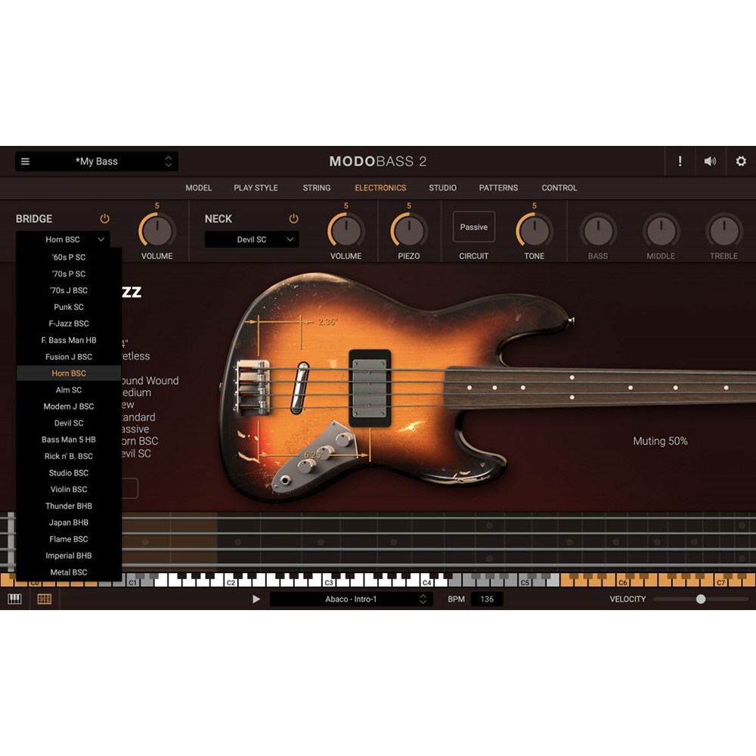This screenshot has height=756, width=756.
Task: Select Bass Man 5 HB pickup
Action: 69,440
